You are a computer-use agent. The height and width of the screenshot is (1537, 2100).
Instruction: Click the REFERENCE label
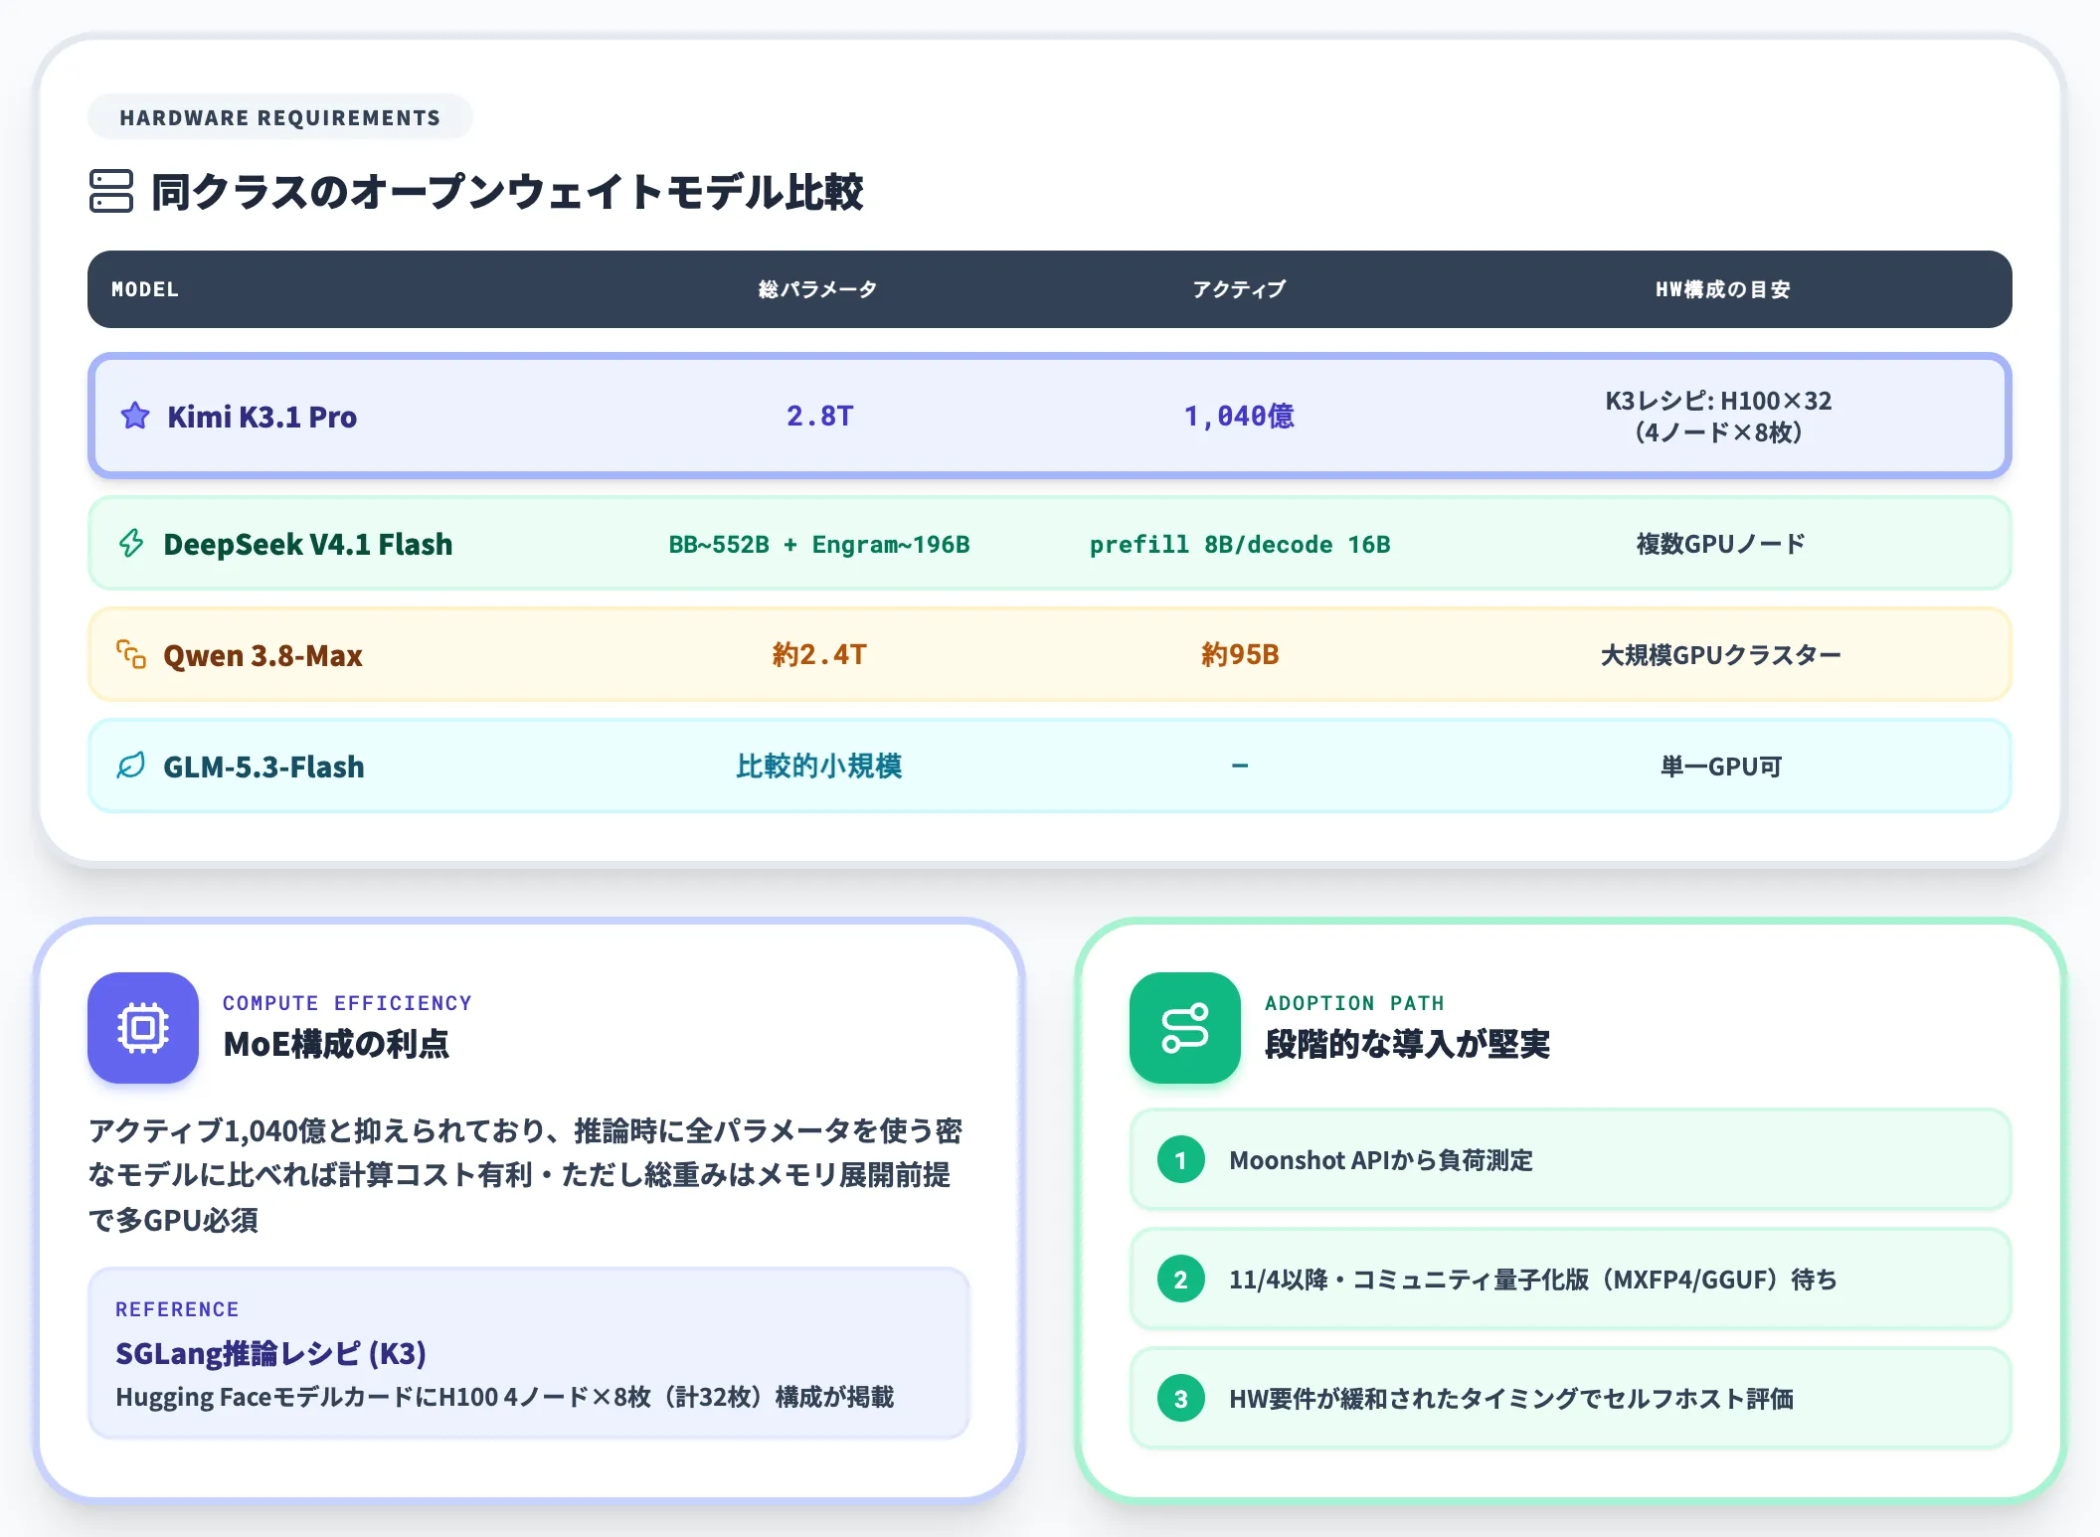coord(177,1309)
